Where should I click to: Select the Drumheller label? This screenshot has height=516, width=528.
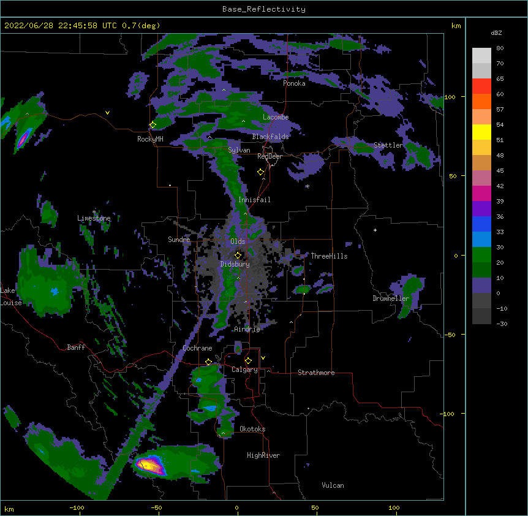click(391, 298)
